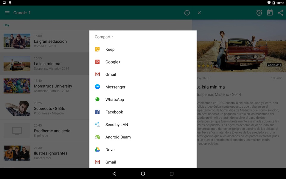Select the Gmail entry below Drive

(x=143, y=162)
